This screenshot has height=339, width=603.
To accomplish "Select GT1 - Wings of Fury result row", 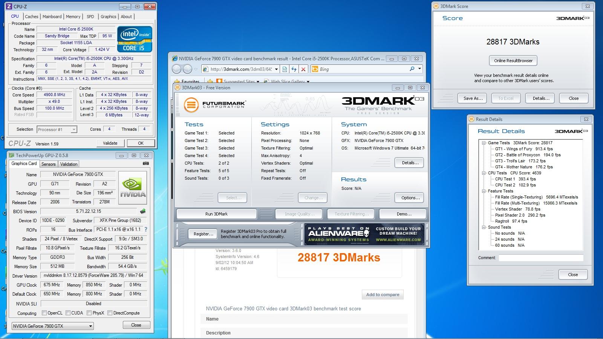I will pos(524,149).
